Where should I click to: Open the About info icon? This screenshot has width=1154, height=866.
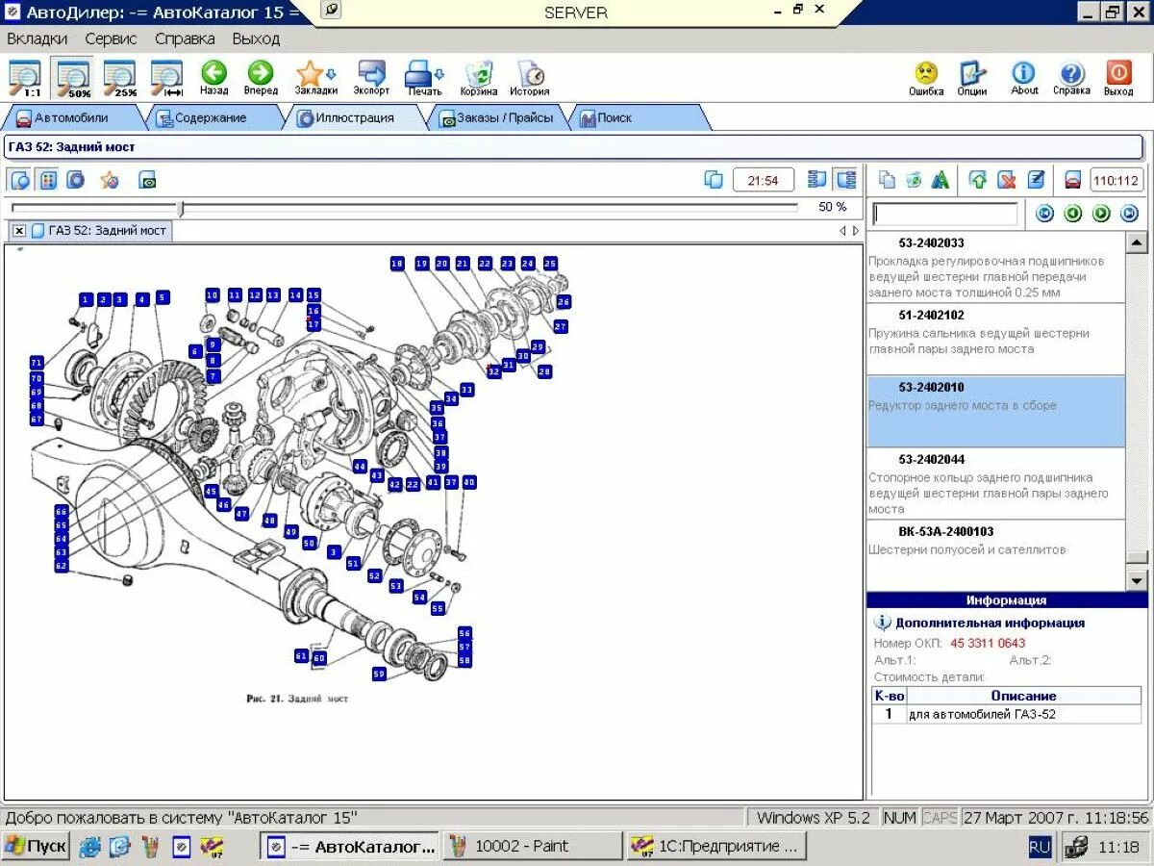(x=1024, y=78)
